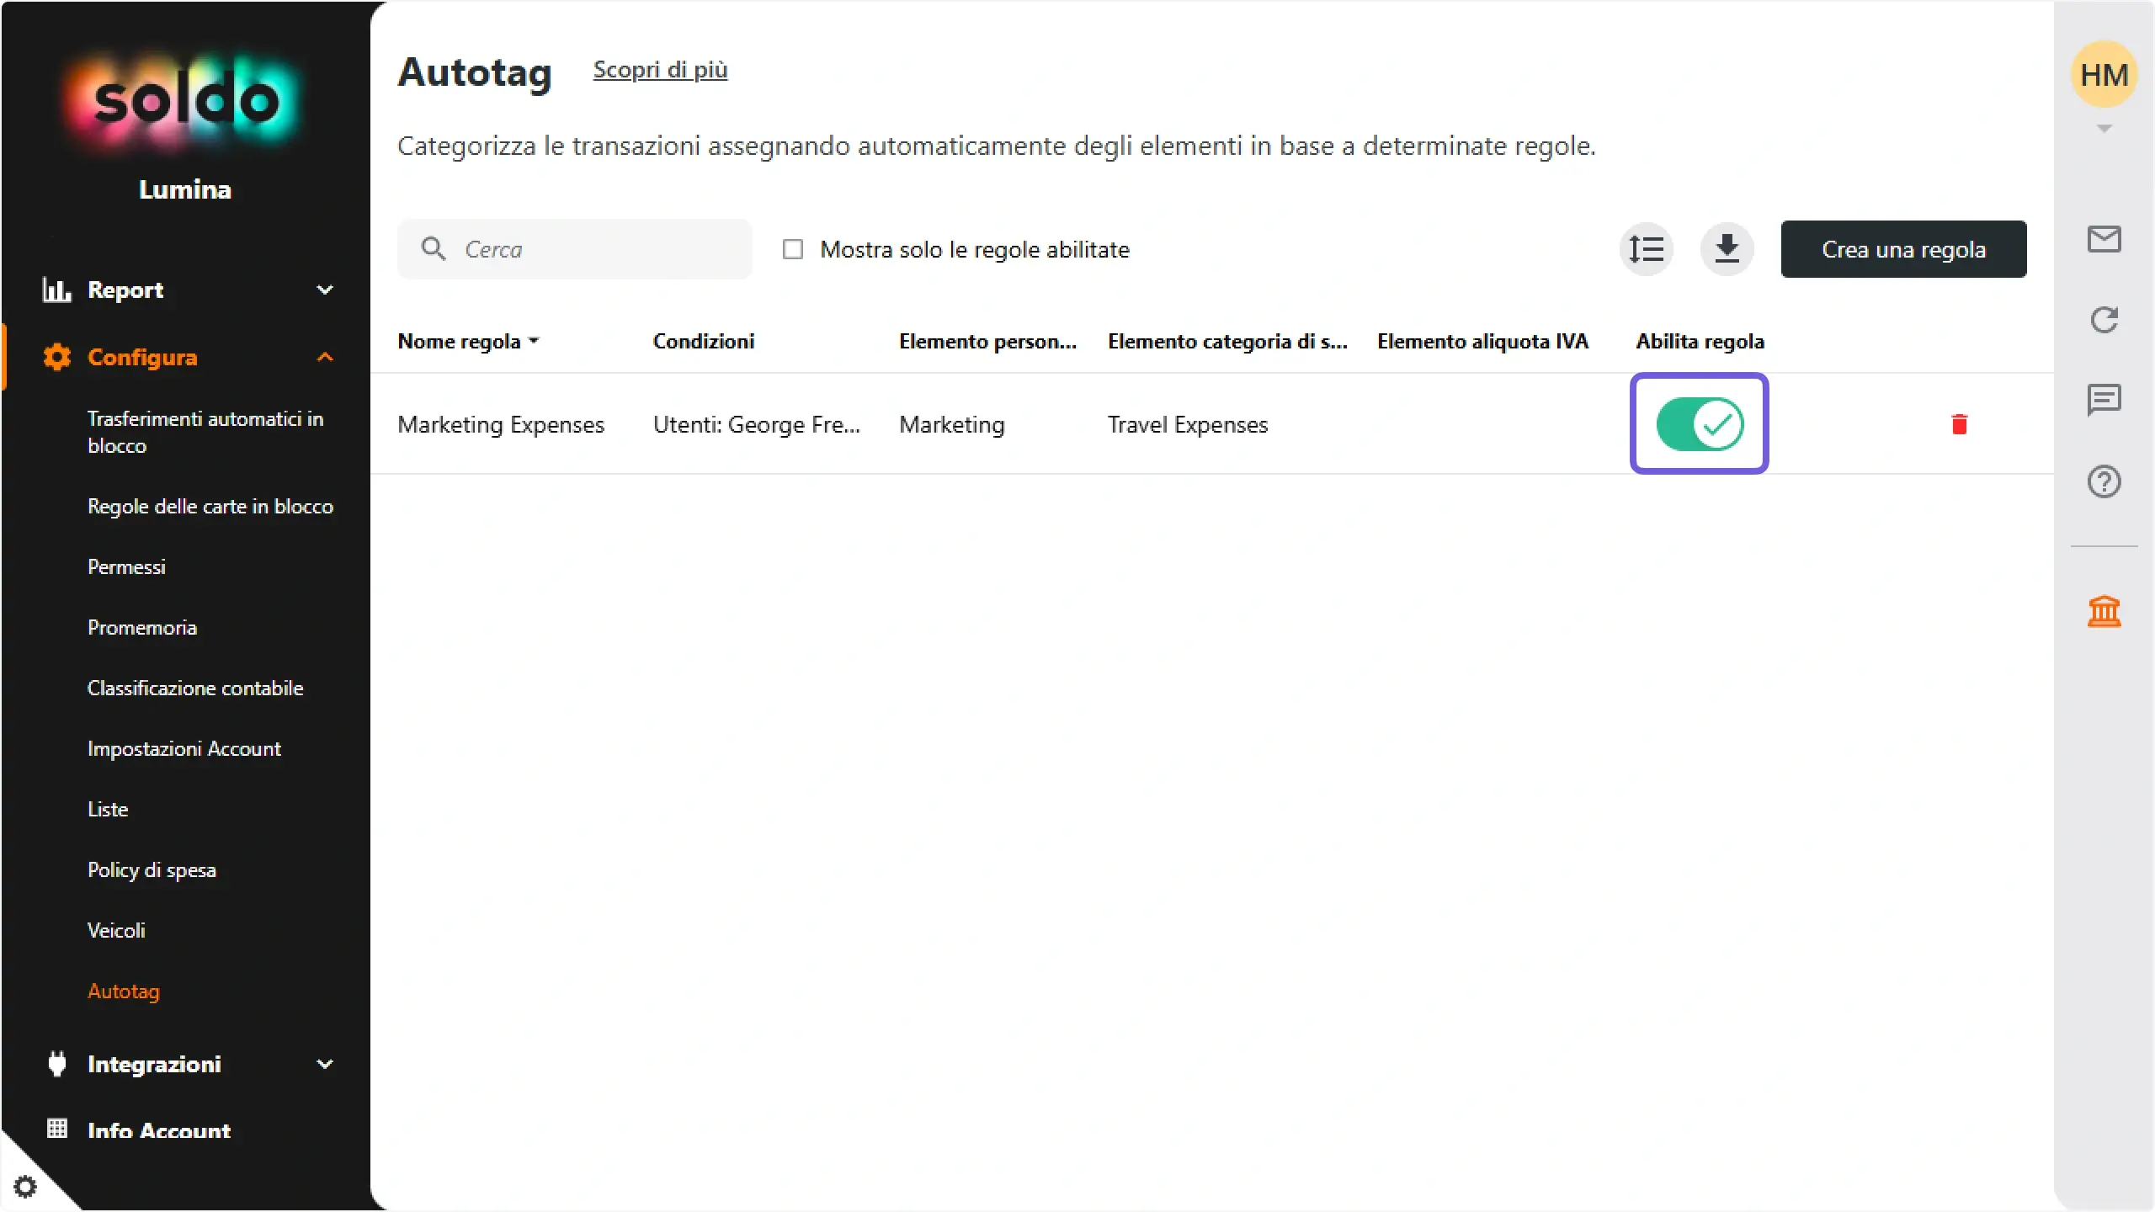Open Impostazioni Account
Screen dimensions: 2155x1212
184,748
